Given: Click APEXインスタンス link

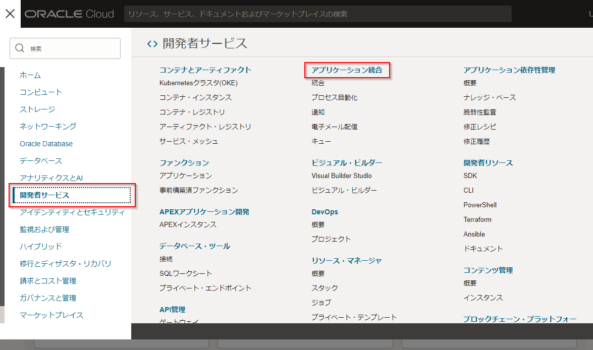Looking at the screenshot, I should point(188,224).
